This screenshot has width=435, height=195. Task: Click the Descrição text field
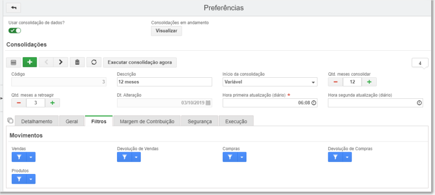tap(164, 82)
